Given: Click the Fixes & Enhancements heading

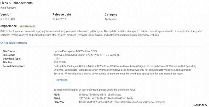Looking at the screenshot, I should click(16, 3).
